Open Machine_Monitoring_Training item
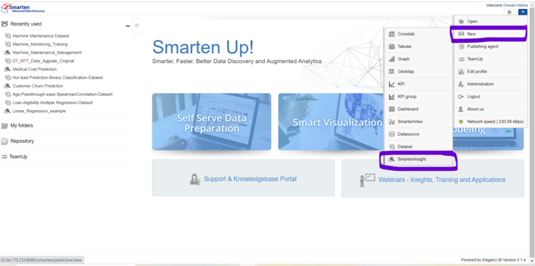 click(x=40, y=44)
